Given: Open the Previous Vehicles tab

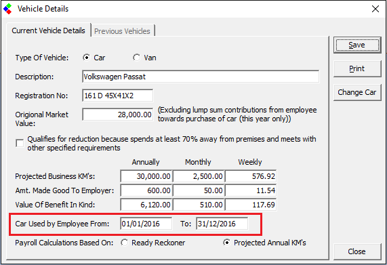Looking at the screenshot, I should point(122,31).
